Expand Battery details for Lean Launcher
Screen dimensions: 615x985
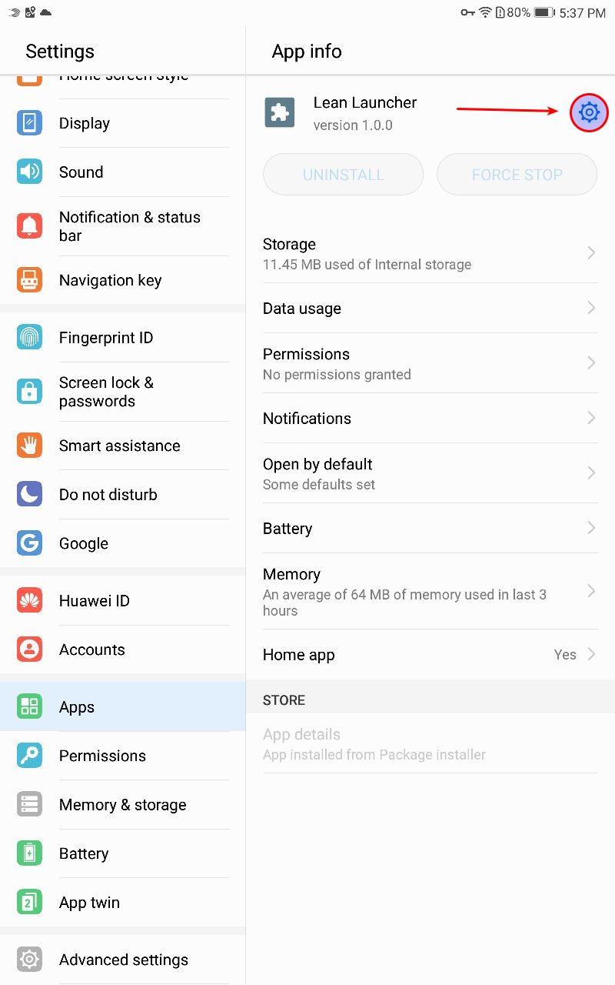[x=590, y=529]
